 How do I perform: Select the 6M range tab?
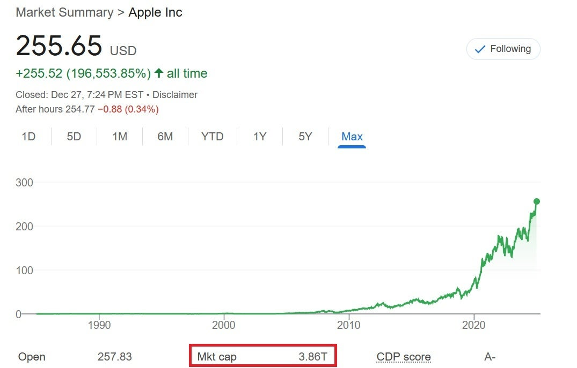pos(165,137)
